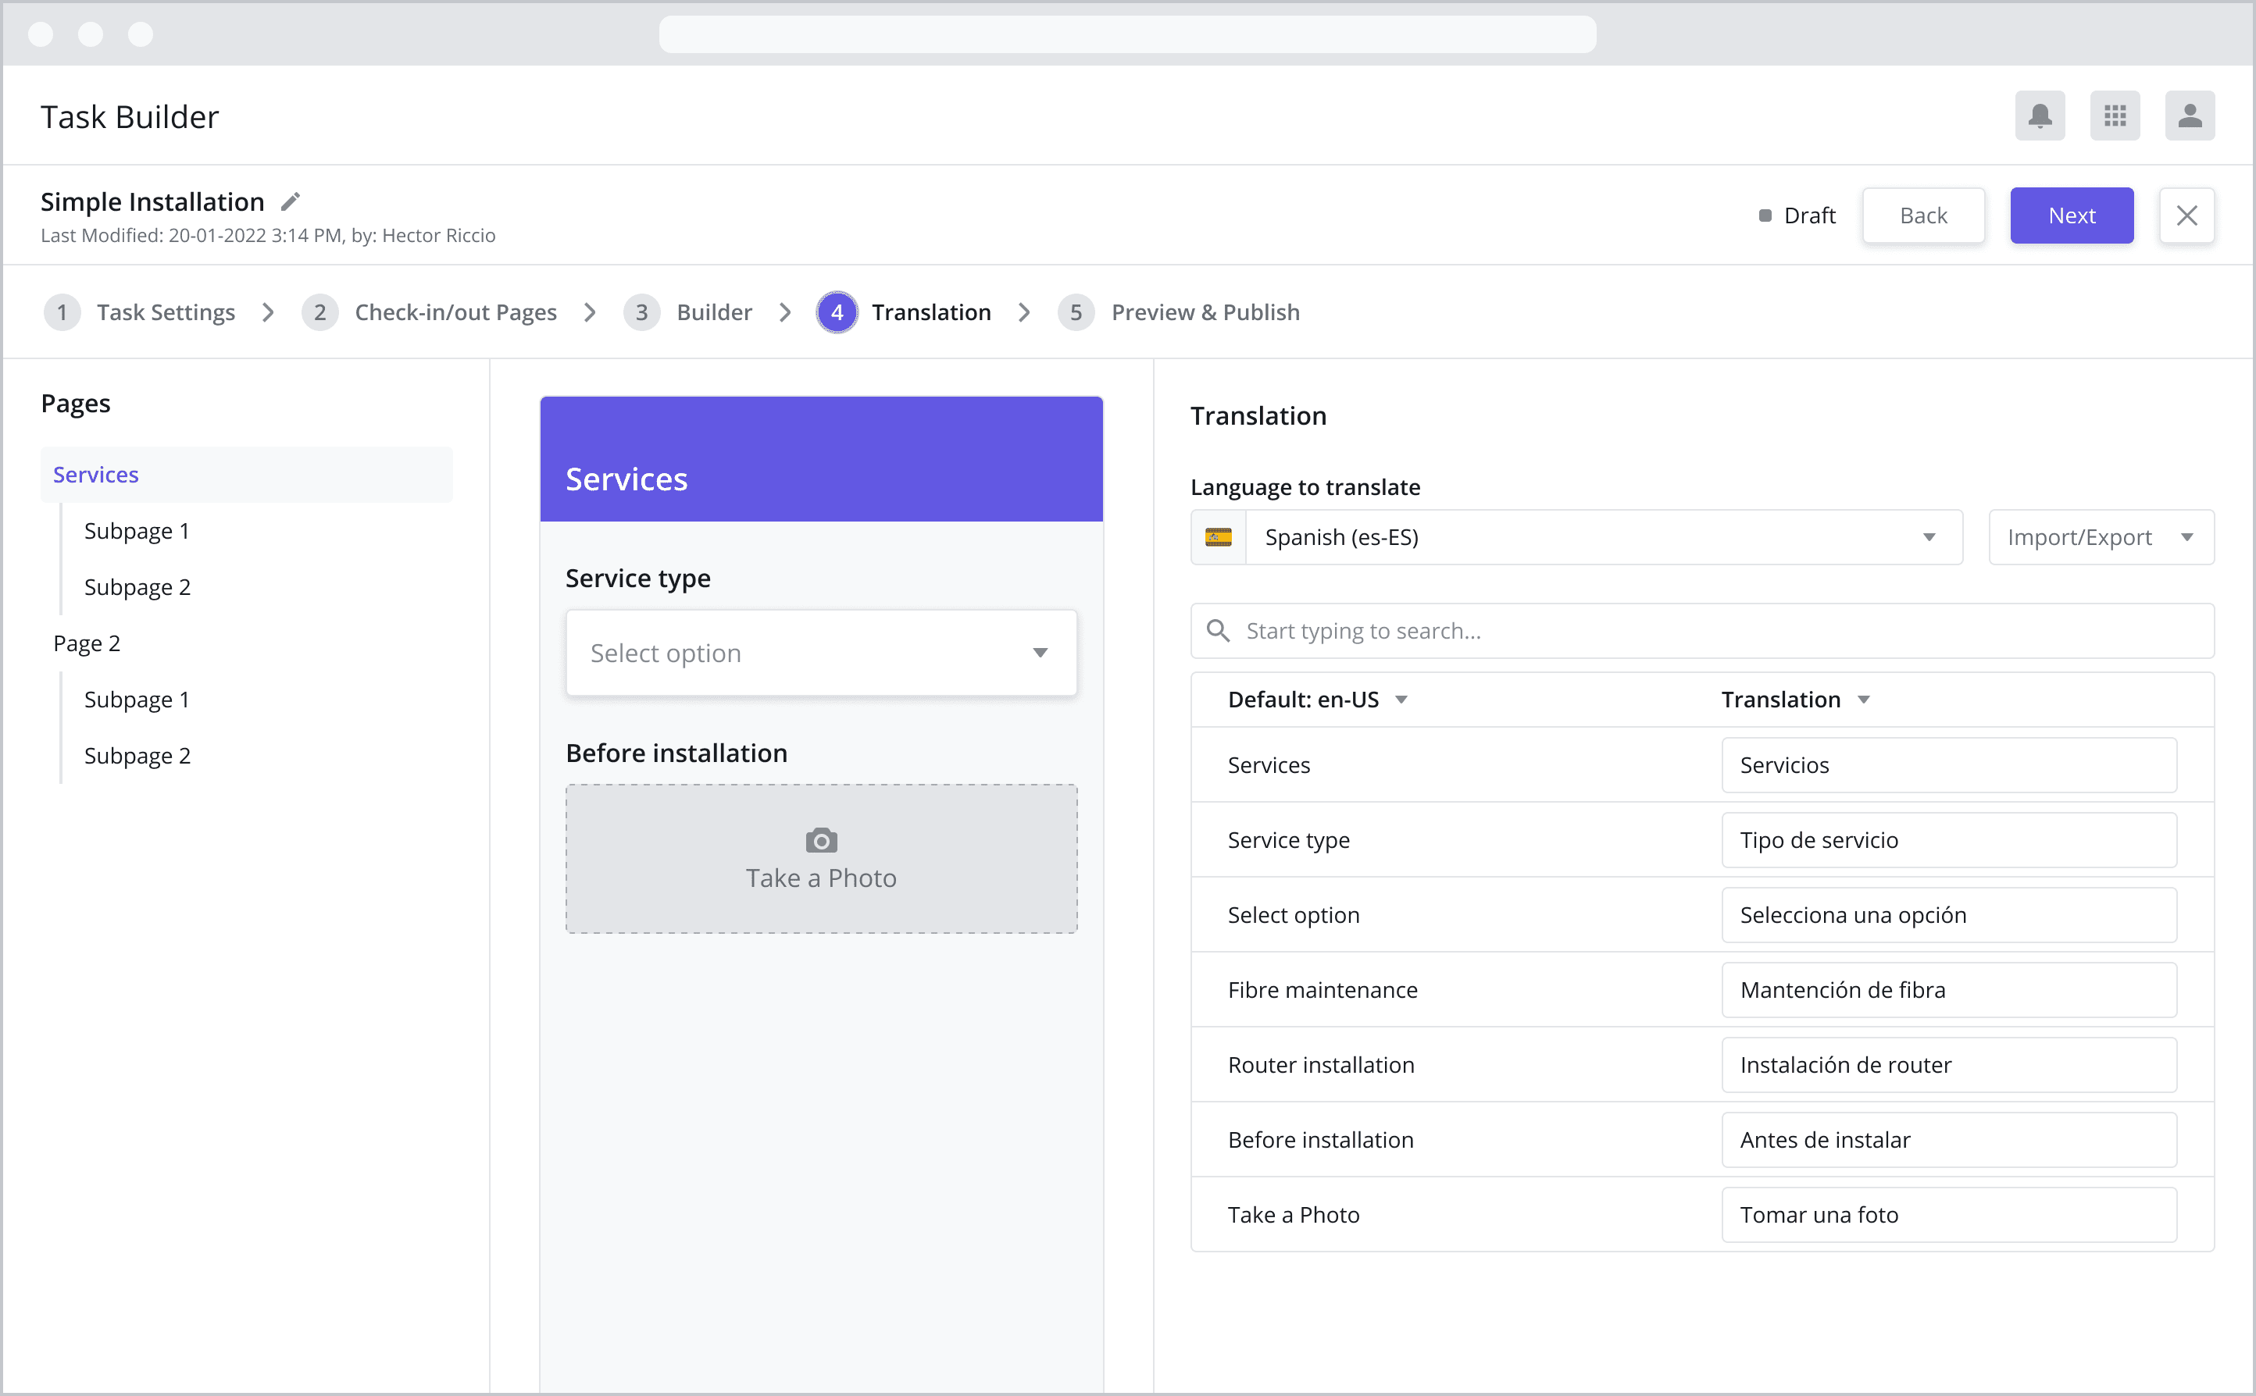The image size is (2256, 1396).
Task: Sort by Default: en-US column arrow
Action: (1401, 700)
